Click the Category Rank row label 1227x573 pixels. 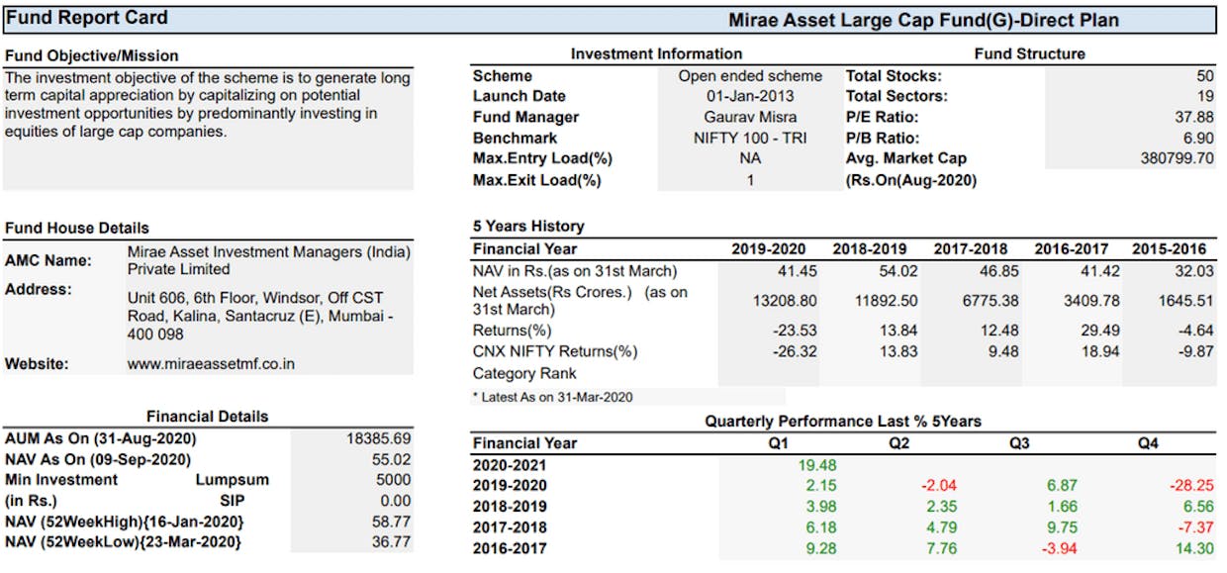(524, 374)
